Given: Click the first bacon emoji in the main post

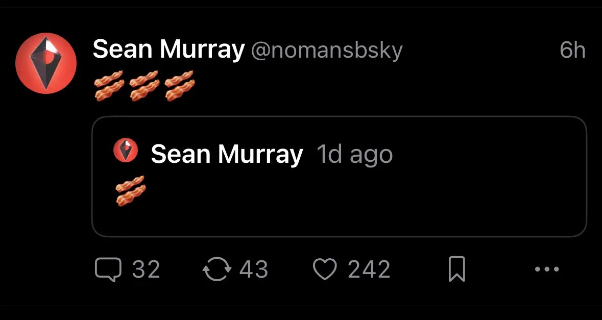Looking at the screenshot, I should point(109,85).
